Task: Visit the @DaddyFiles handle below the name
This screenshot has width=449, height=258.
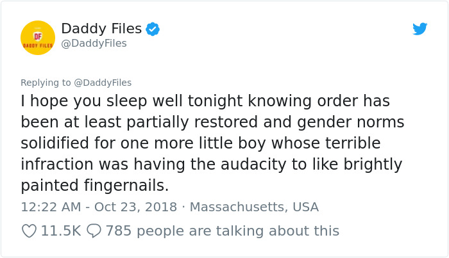Action: pyautogui.click(x=94, y=44)
